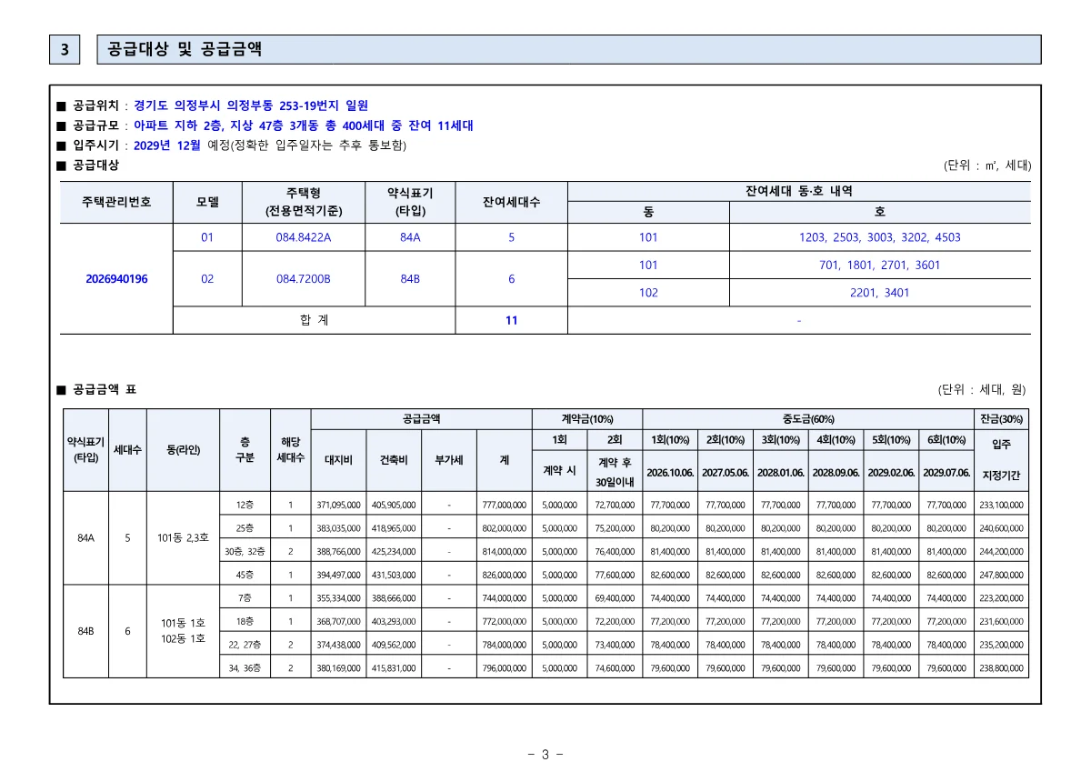1091x772 pixels.
Task: Select the 부가세 column header
Action: point(449,460)
